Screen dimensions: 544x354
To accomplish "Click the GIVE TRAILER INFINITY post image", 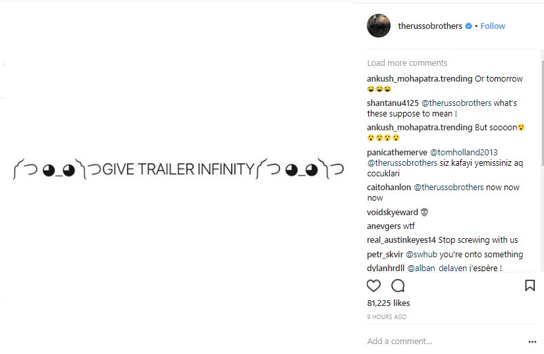I will tap(179, 170).
